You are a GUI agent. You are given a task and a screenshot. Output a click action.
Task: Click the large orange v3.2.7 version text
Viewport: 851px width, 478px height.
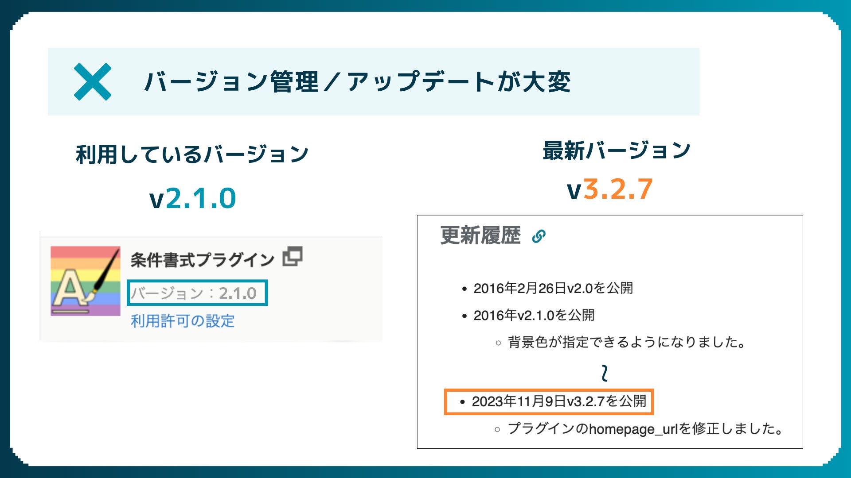pyautogui.click(x=609, y=189)
